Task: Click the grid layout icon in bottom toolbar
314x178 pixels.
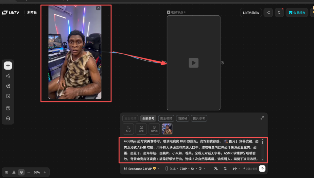Action: pyautogui.click(x=7, y=172)
